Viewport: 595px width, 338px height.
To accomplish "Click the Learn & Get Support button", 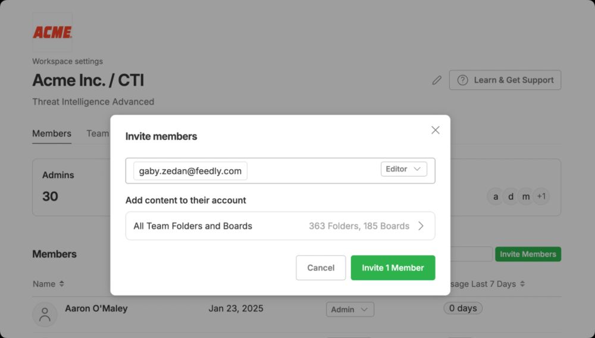I will point(505,80).
